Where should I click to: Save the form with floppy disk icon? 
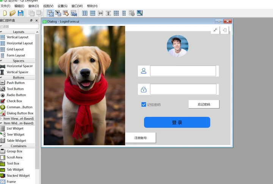coord(20,13)
